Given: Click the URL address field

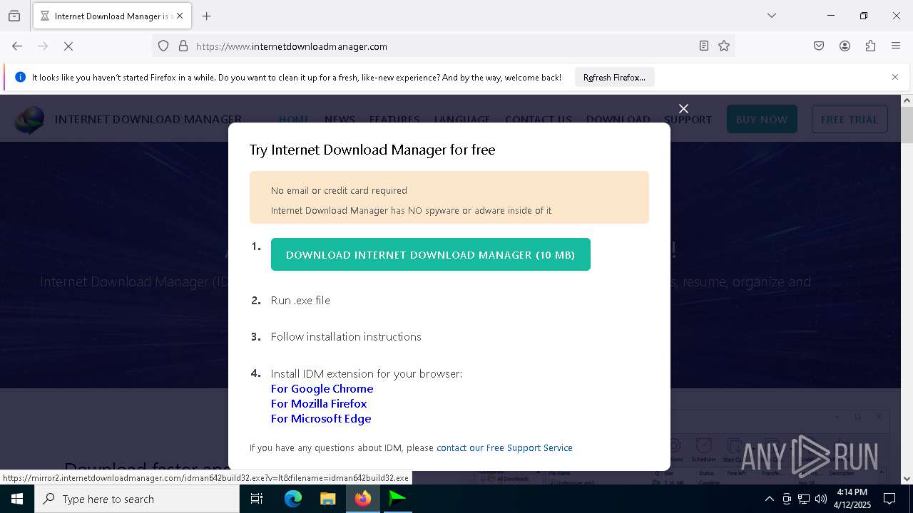Looking at the screenshot, I should click(442, 46).
